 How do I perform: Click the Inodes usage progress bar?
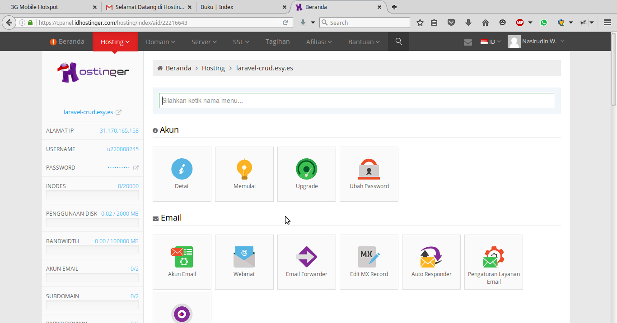click(x=92, y=195)
